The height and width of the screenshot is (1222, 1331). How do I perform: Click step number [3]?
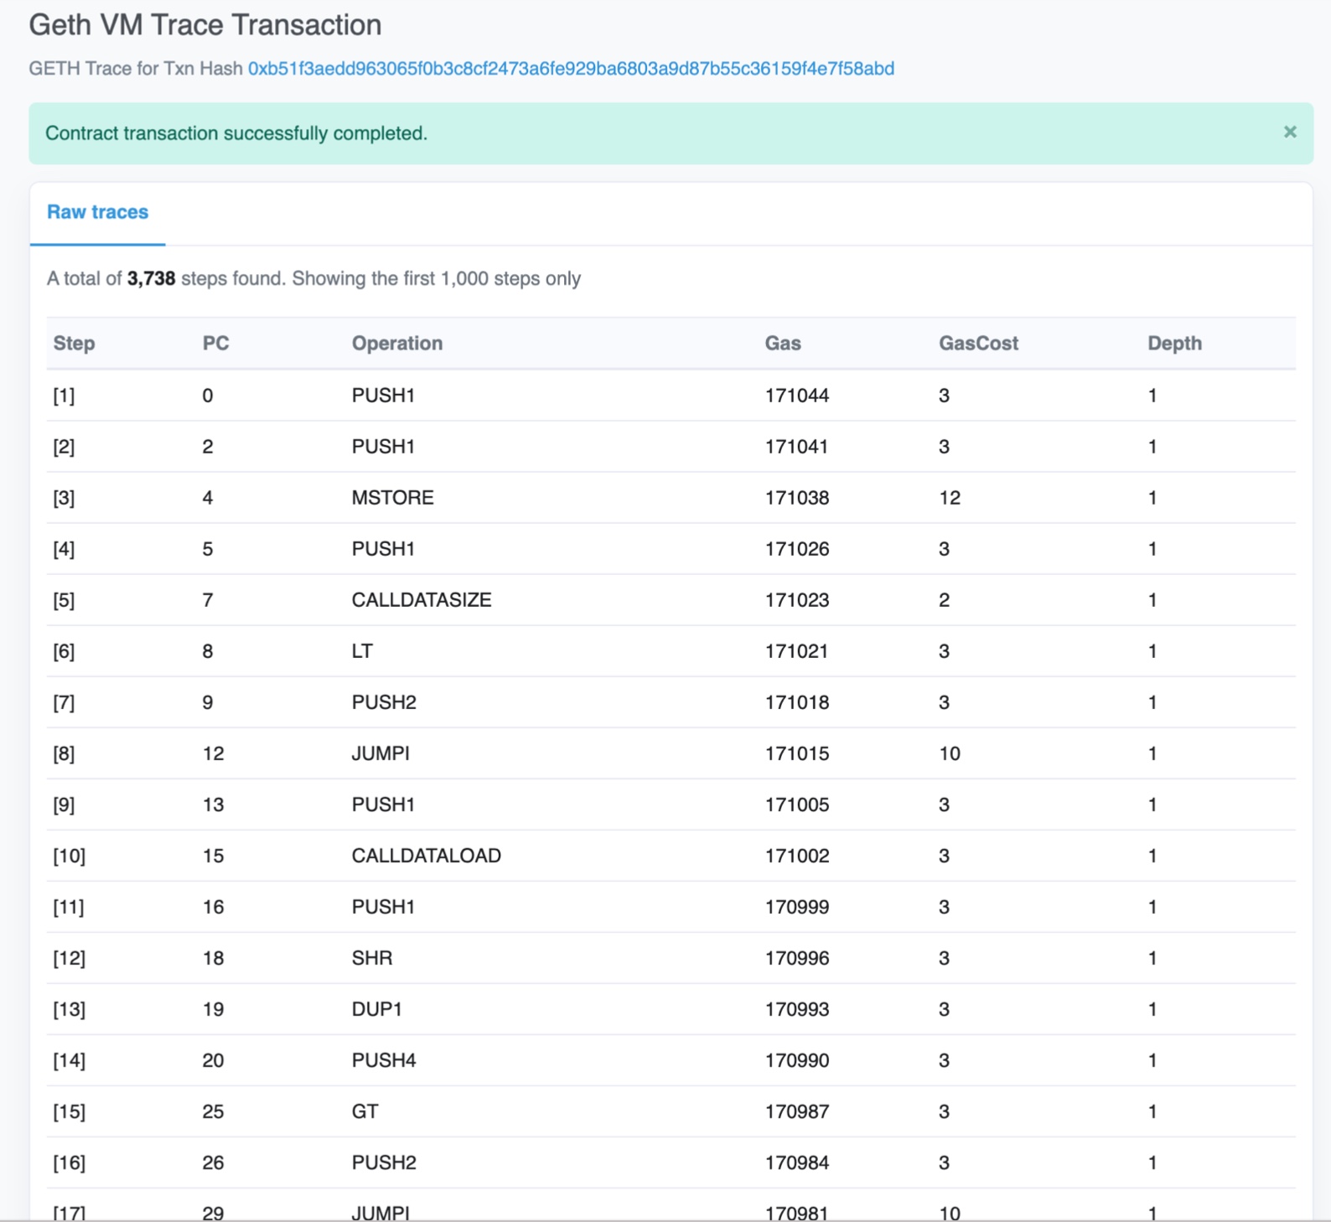point(64,498)
